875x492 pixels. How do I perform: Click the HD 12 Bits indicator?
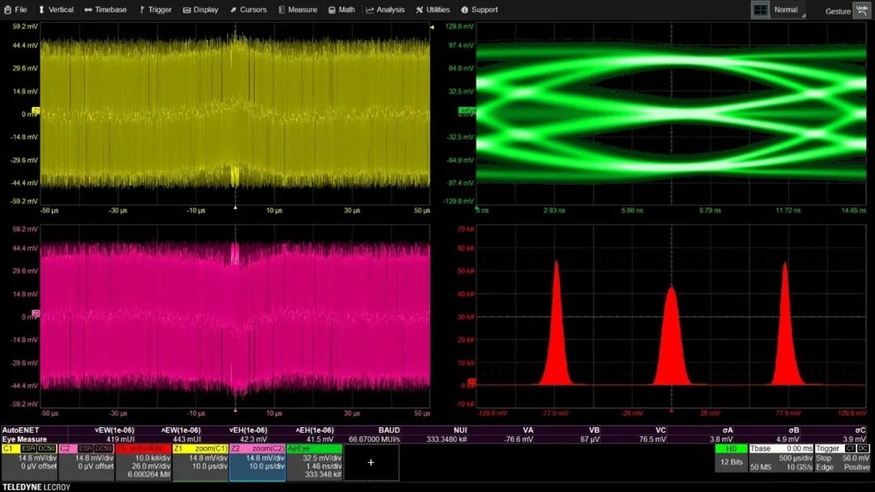tap(731, 458)
